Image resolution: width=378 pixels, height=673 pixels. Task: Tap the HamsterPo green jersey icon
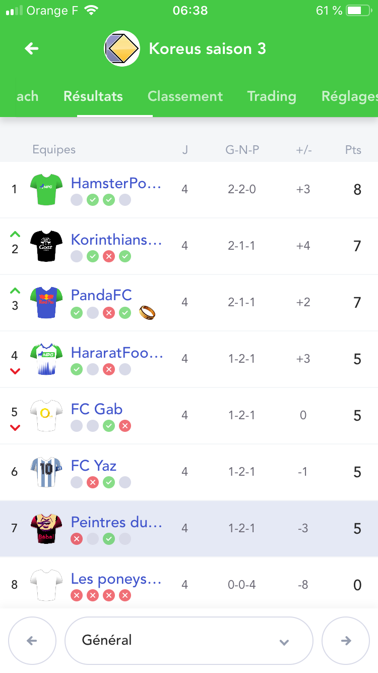coord(46,190)
